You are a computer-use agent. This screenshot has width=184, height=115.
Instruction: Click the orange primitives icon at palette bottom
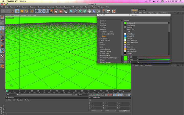tap(2, 66)
